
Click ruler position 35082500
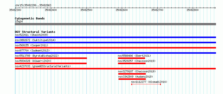pyautogui.click(x=86, y=10)
